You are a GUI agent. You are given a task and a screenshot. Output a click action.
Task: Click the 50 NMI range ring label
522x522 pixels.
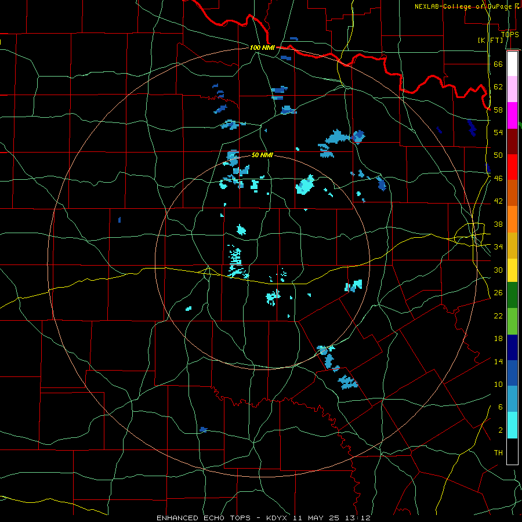click(262, 155)
